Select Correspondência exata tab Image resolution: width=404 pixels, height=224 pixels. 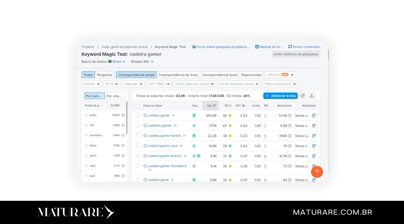220,75
